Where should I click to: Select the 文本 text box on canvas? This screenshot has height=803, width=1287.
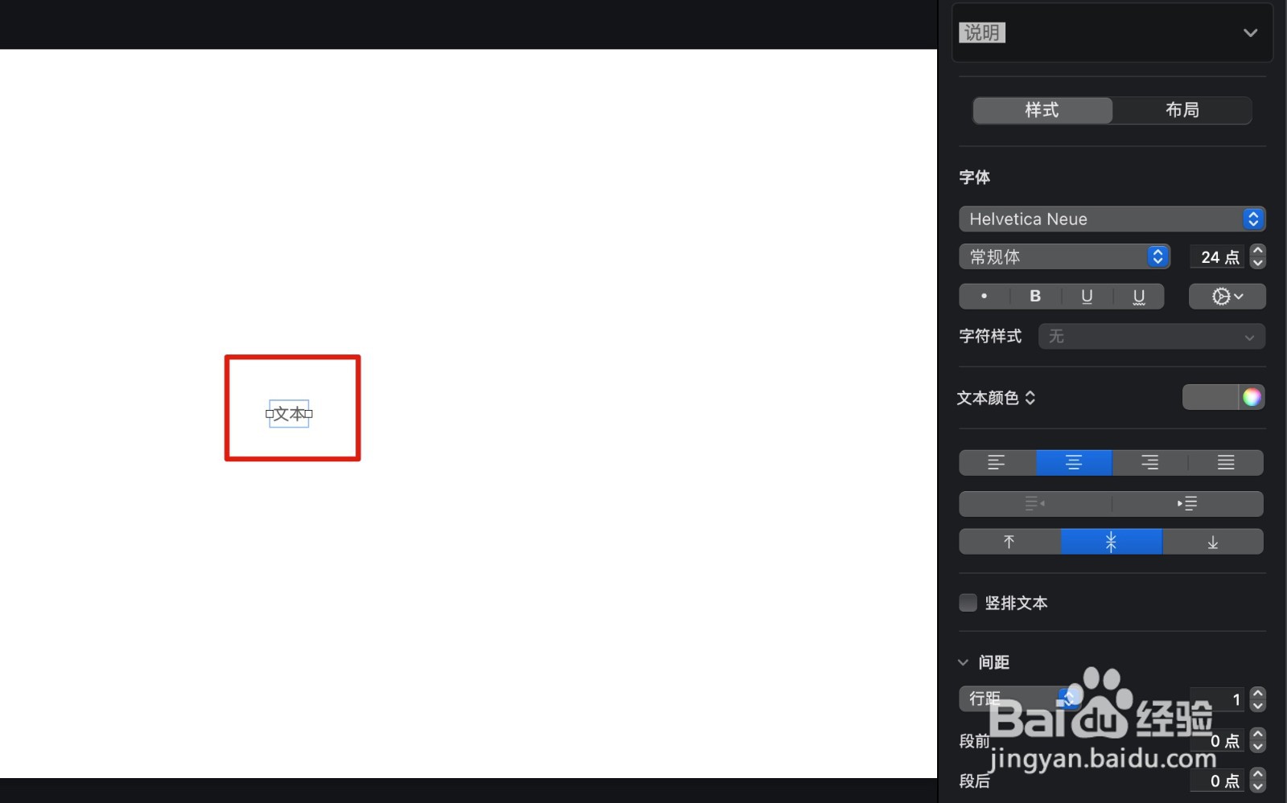pos(290,414)
